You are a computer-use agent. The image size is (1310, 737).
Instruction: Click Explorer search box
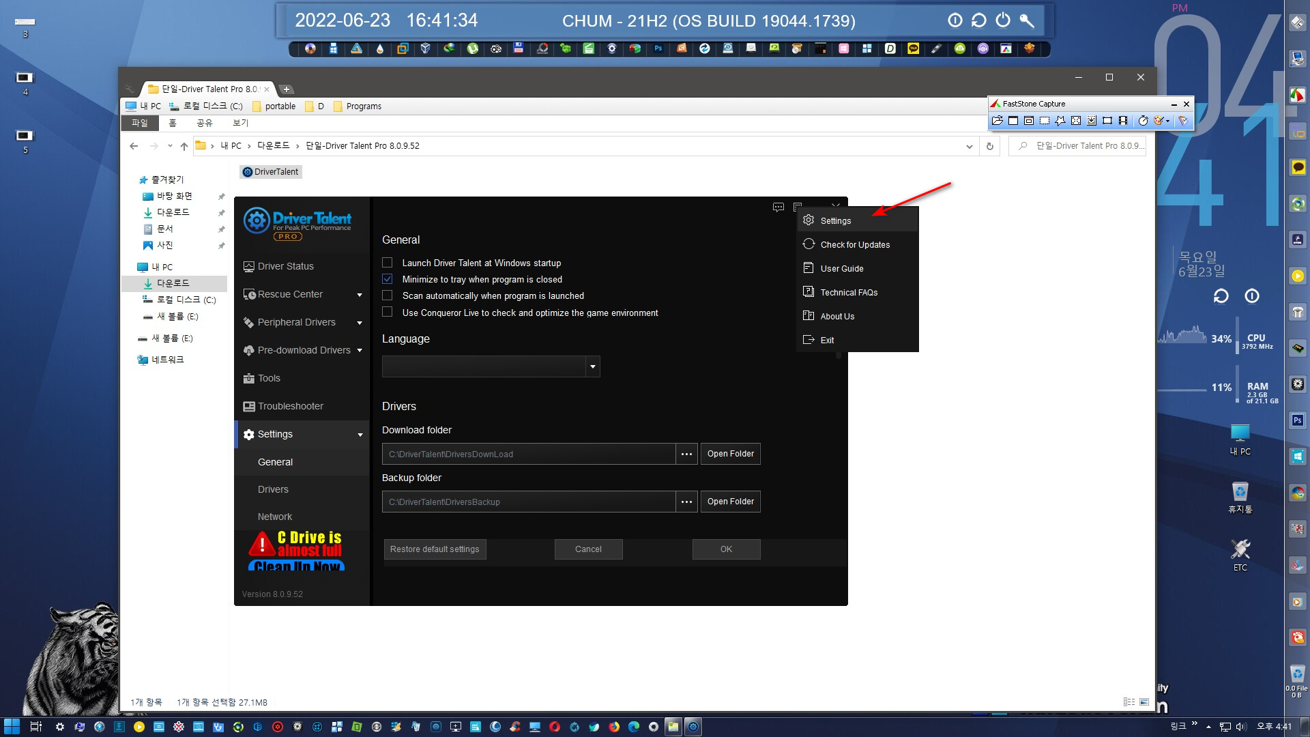[1077, 146]
